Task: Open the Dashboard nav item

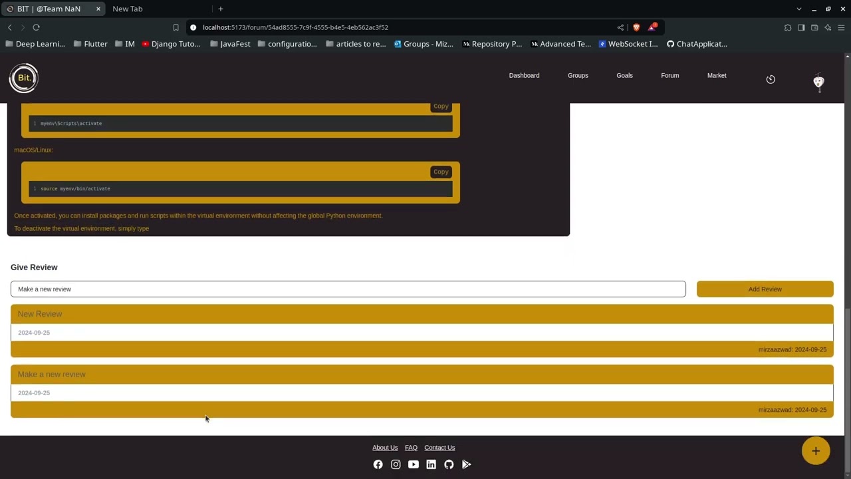Action: 524,75
